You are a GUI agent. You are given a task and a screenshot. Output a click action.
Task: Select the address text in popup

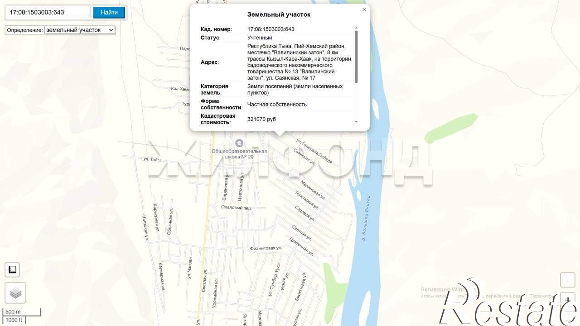click(299, 62)
